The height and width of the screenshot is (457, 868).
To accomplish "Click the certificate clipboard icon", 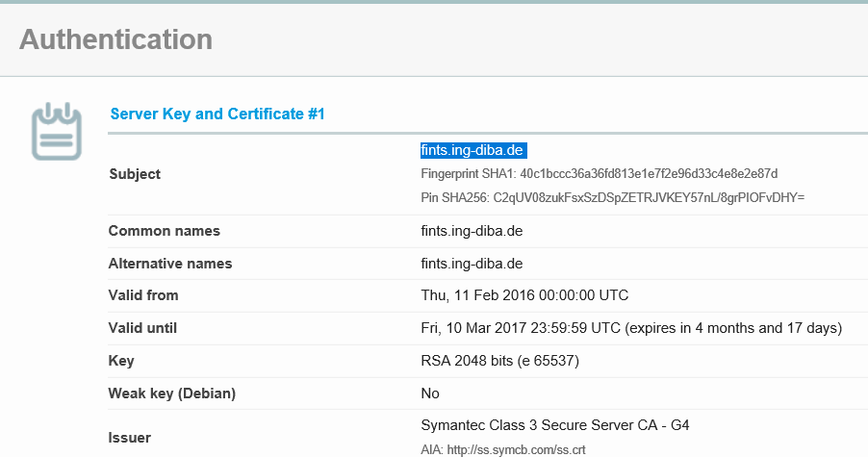I will pyautogui.click(x=56, y=132).
